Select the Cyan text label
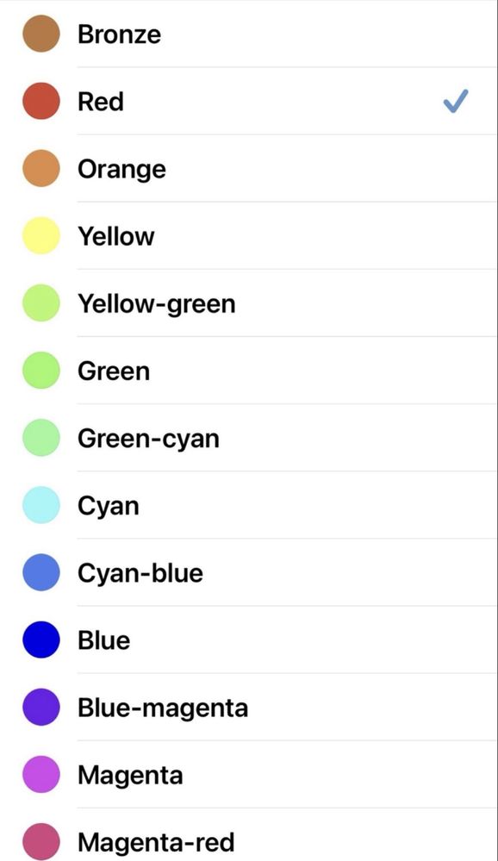Viewport: 498px width, 861px height. [x=109, y=506]
